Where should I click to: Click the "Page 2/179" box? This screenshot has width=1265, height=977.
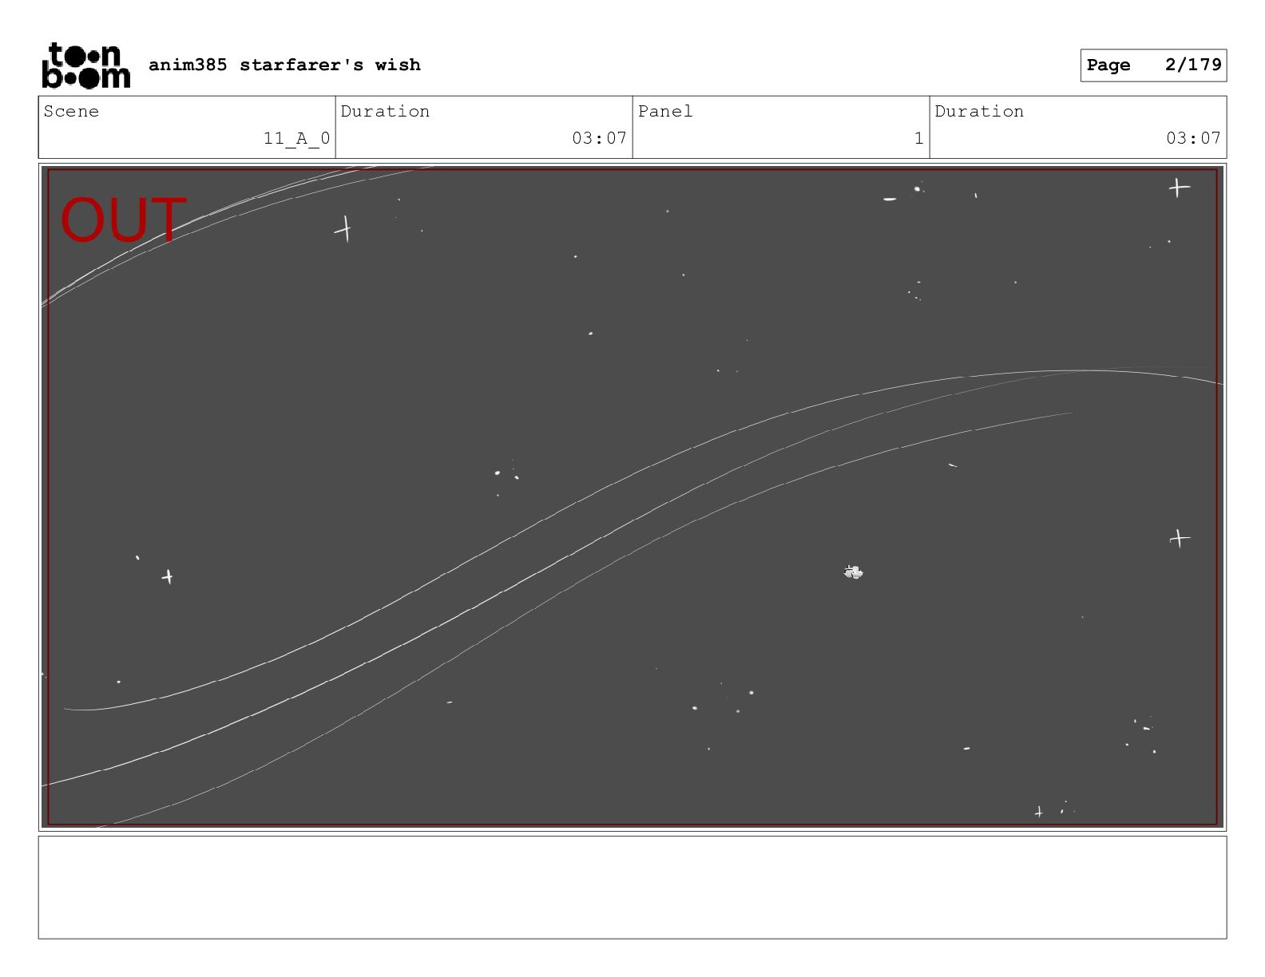click(x=1153, y=65)
